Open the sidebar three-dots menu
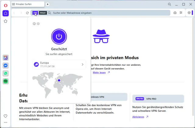 [5, 123]
